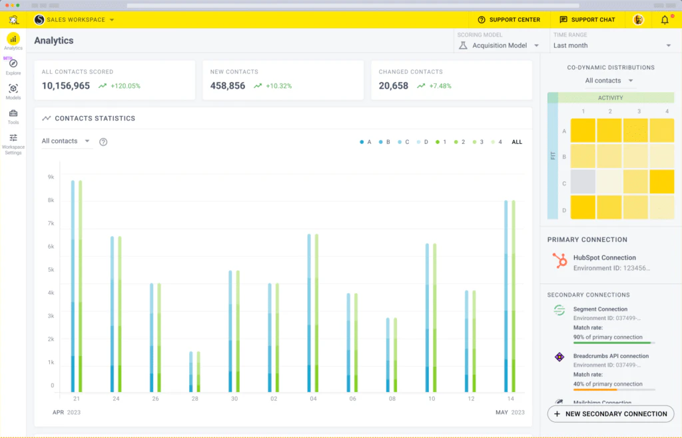Click the notification bell icon
The height and width of the screenshot is (438, 682).
[x=665, y=20]
